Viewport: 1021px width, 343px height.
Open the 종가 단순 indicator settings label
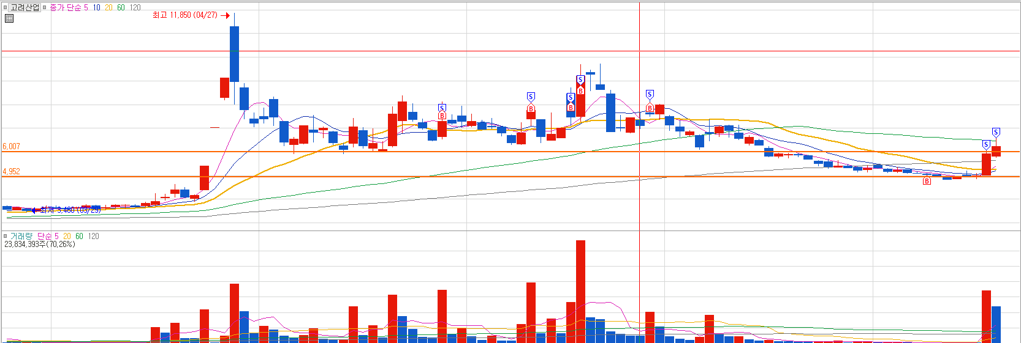coord(65,7)
